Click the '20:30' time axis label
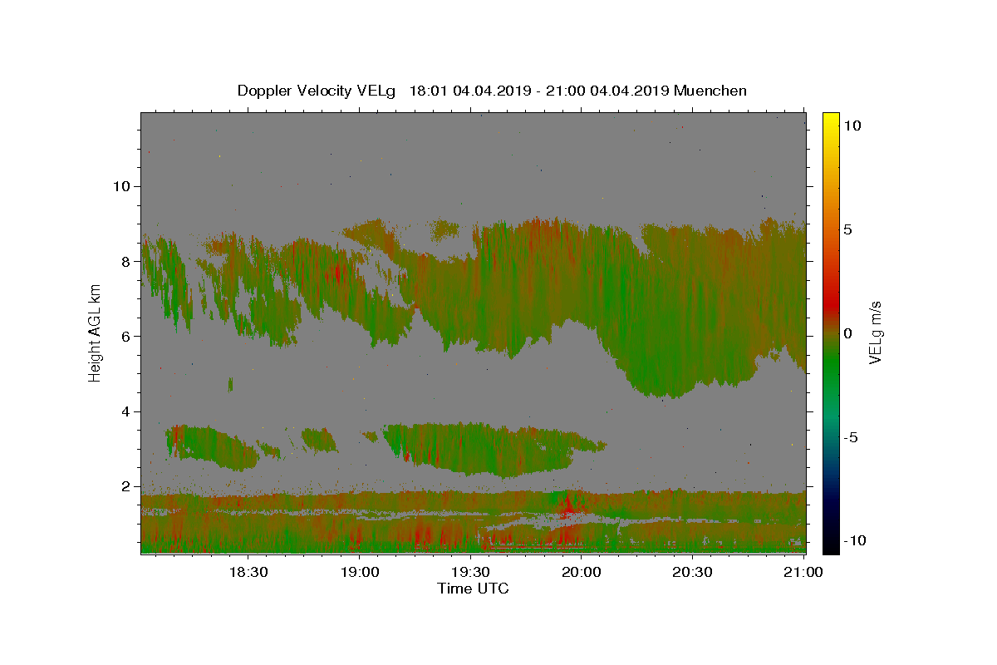This screenshot has height=665, width=997. click(x=692, y=572)
